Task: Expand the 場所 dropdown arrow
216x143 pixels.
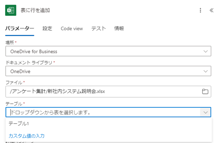Action: click(x=205, y=51)
